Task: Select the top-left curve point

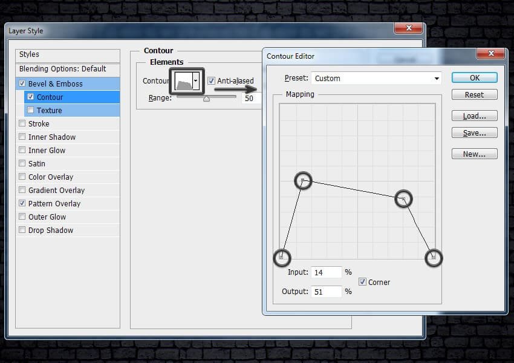Action: [303, 180]
